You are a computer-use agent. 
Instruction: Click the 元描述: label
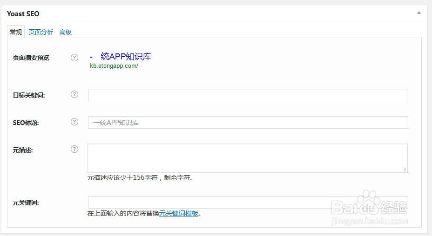[23, 150]
